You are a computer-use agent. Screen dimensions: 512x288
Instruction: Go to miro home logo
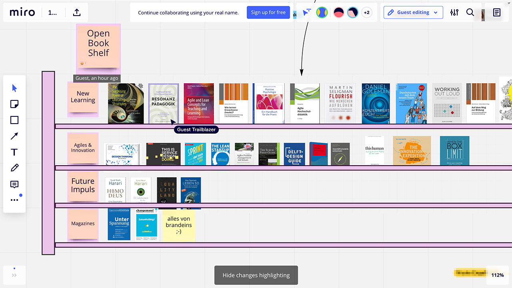coord(22,12)
